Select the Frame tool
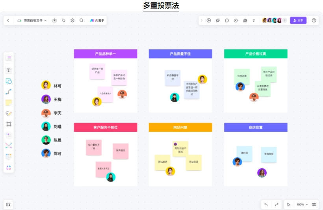Screen dimensions: 323x210 point(9,124)
